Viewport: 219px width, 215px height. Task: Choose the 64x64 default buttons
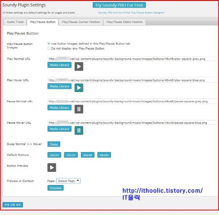coord(104,155)
